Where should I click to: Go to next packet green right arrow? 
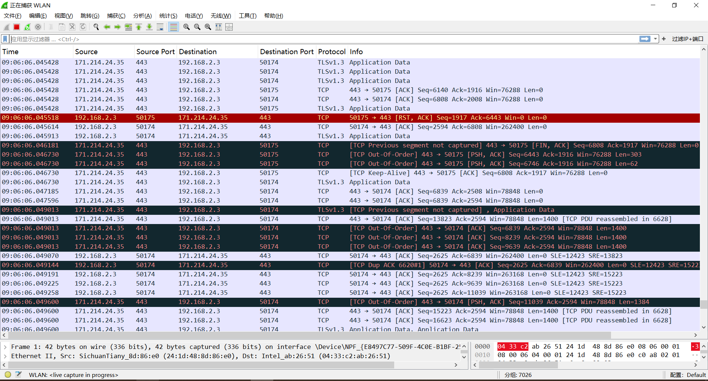[118, 27]
